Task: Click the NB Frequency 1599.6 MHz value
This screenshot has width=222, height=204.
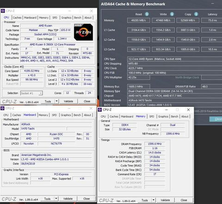Action: point(173,134)
